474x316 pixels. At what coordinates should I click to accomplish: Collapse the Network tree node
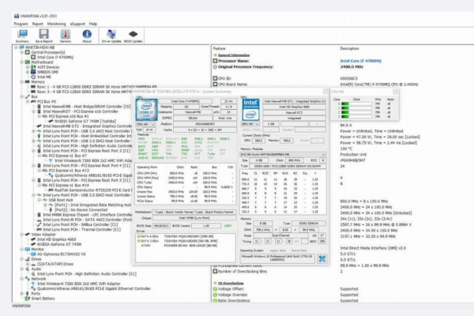22,279
